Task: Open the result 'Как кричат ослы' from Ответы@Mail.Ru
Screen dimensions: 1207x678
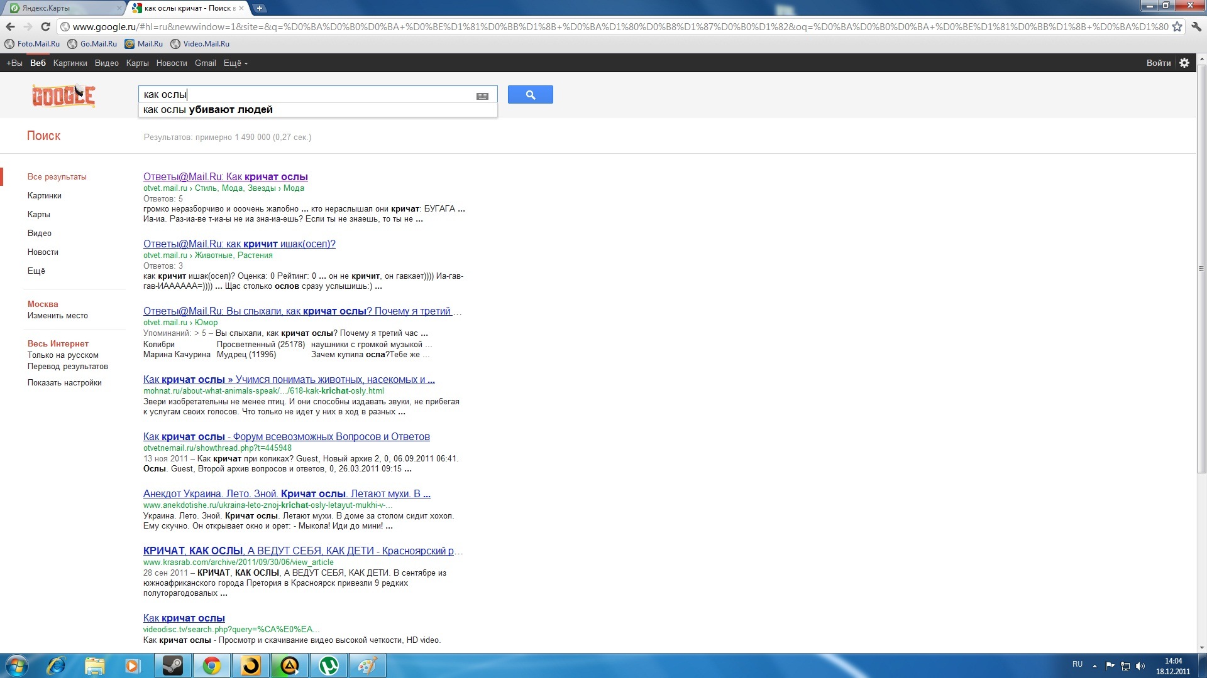Action: pyautogui.click(x=225, y=176)
